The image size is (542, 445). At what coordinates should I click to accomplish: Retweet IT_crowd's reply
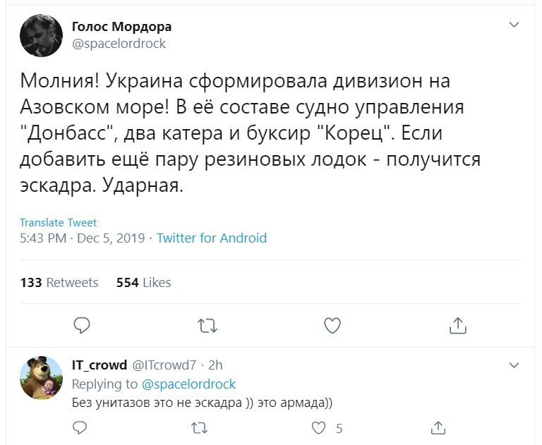[x=200, y=428]
